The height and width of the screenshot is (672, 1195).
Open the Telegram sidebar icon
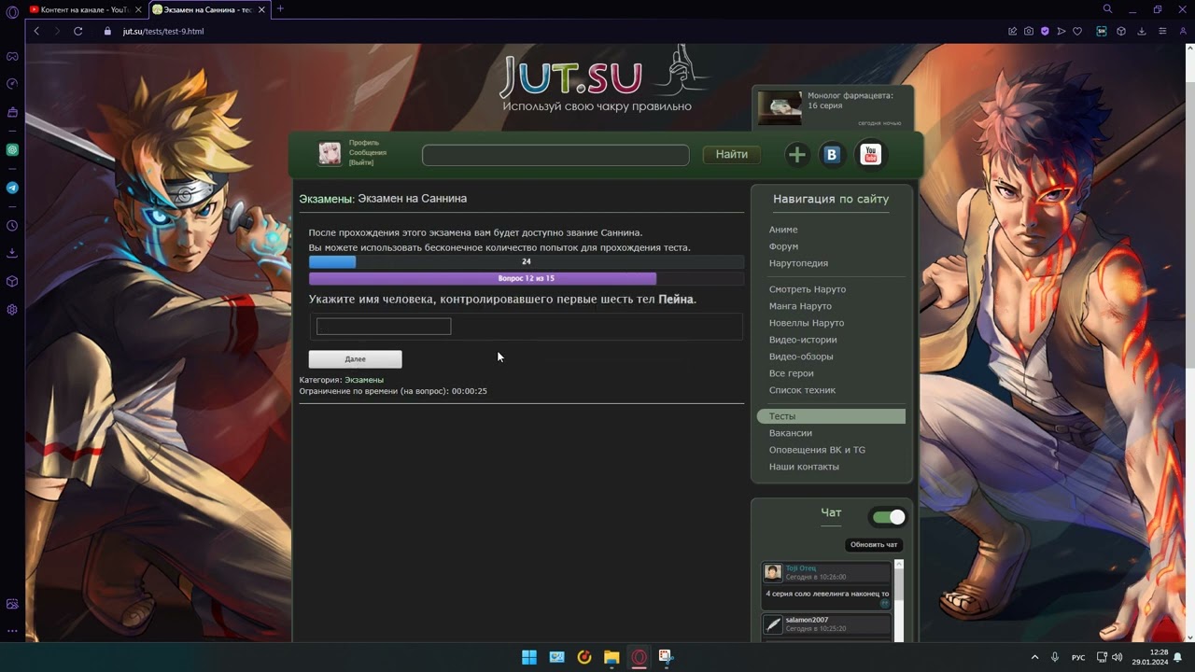point(12,188)
